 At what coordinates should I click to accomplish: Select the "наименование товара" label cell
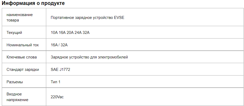click(24, 17)
